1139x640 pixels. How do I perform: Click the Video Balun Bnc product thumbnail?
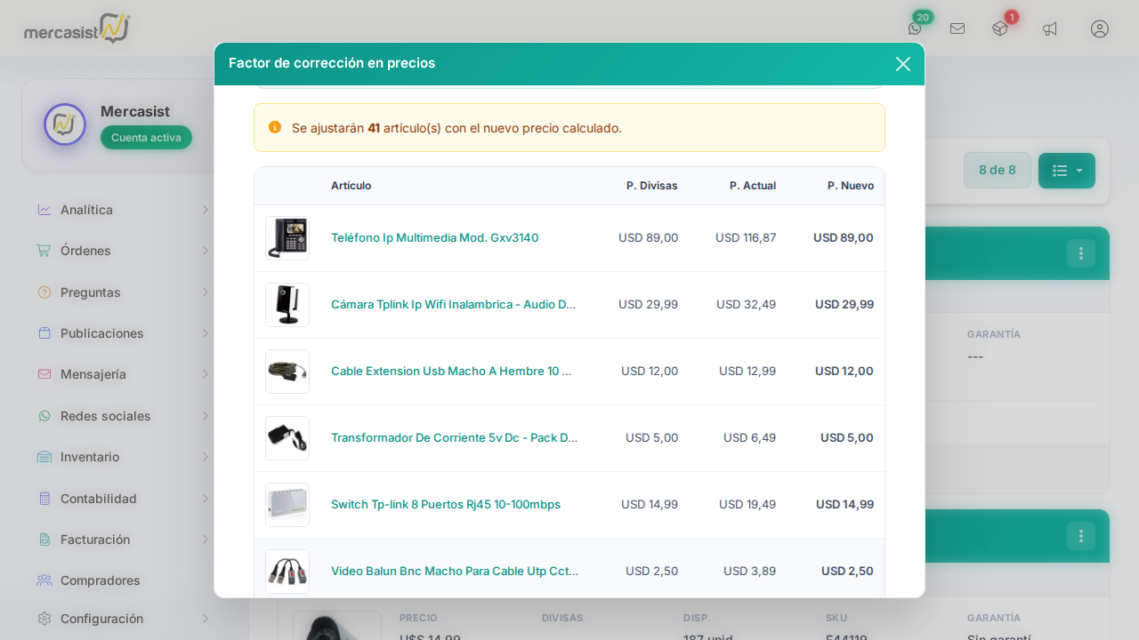tap(287, 572)
